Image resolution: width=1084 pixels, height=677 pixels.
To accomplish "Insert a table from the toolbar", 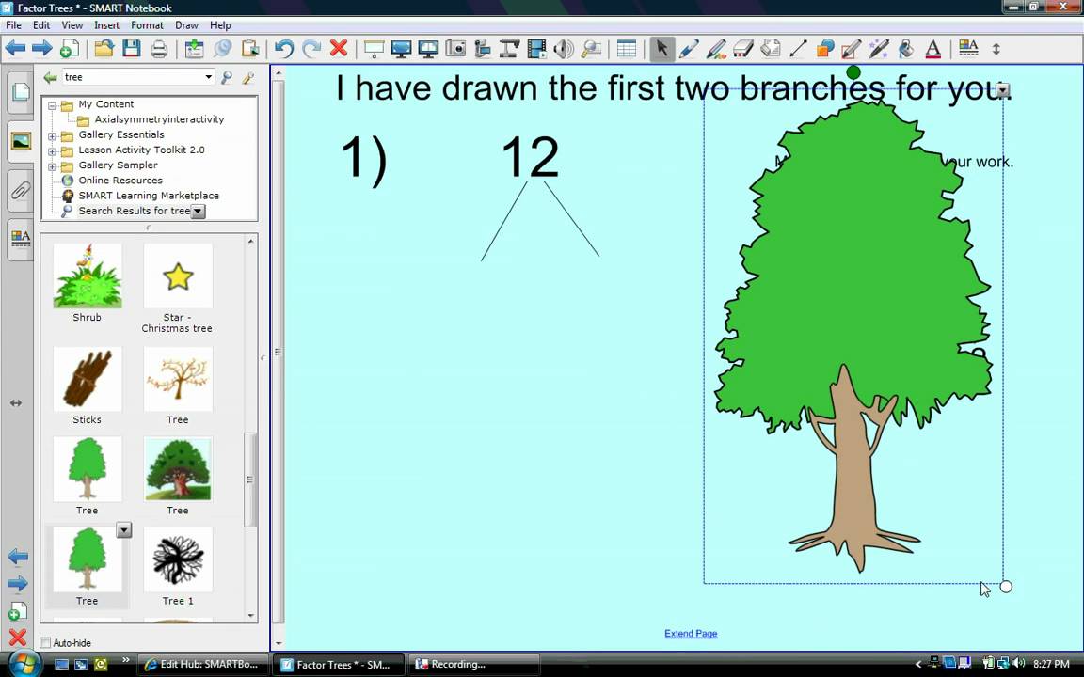I will click(x=627, y=48).
